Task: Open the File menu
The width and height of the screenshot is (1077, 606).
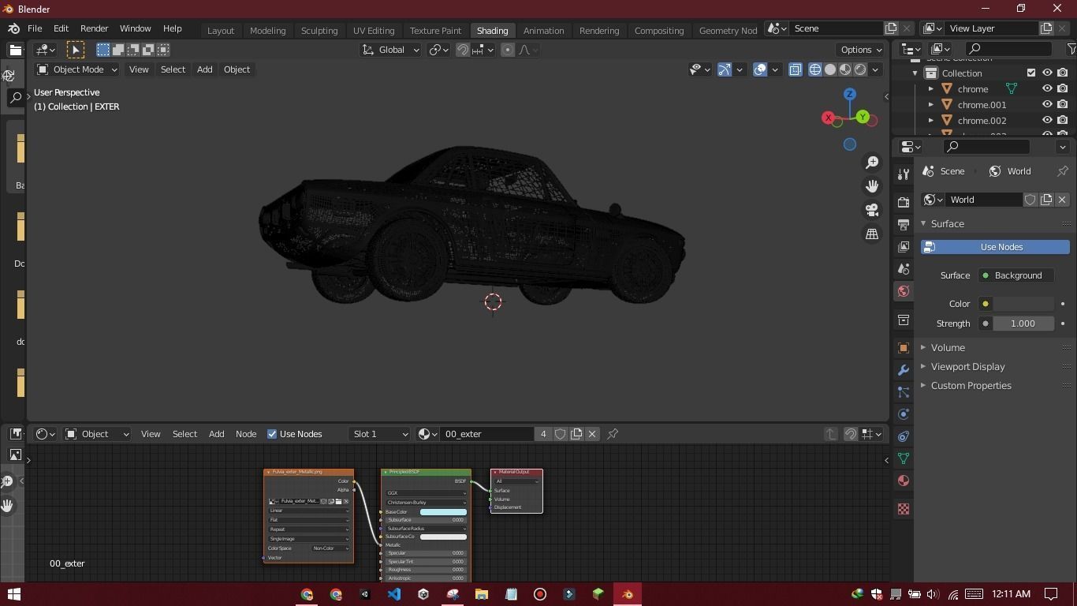Action: tap(35, 28)
